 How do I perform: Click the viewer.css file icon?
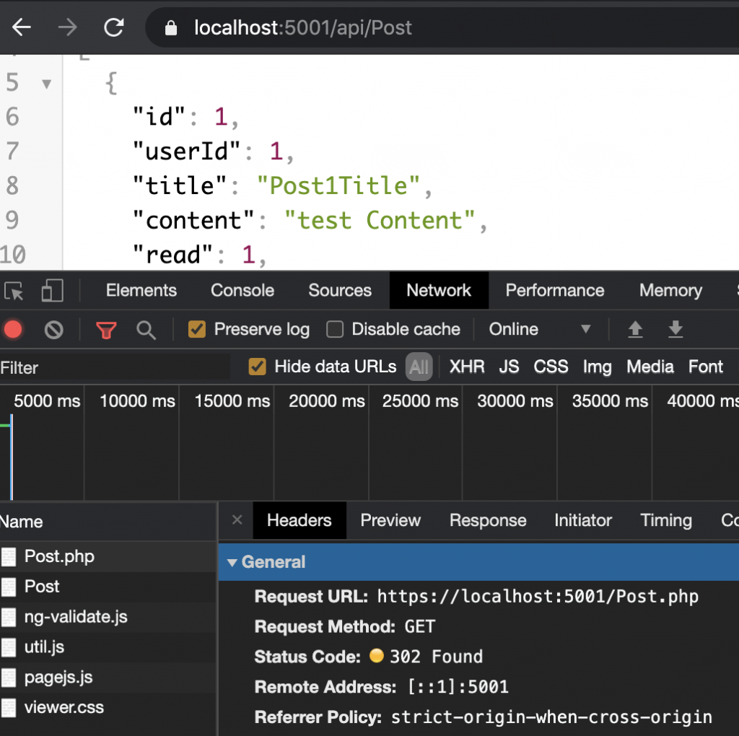[9, 708]
